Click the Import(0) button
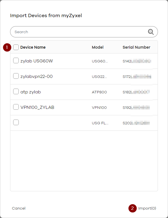168x218 pixels. [147, 208]
